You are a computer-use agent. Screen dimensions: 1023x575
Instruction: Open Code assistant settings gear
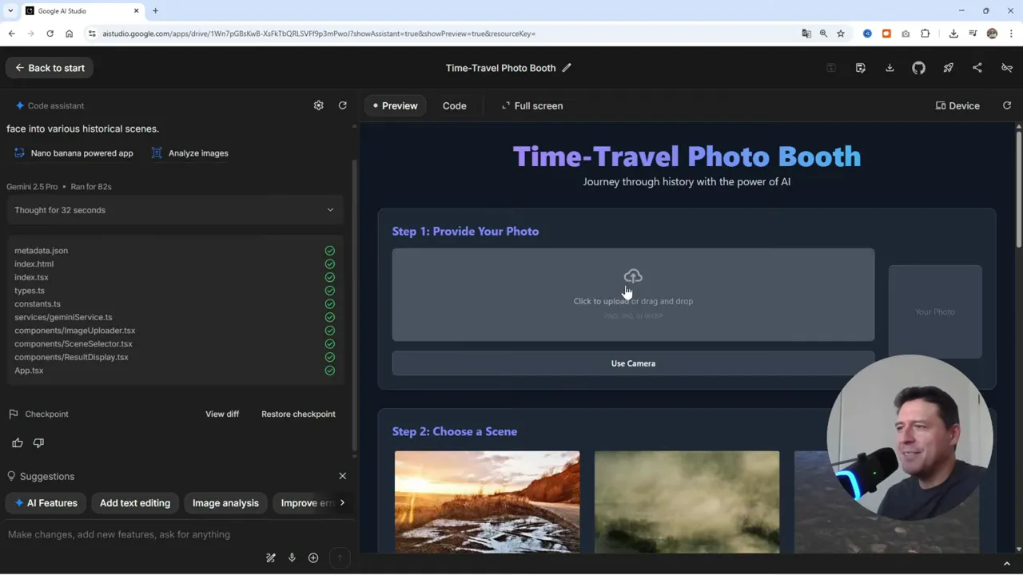coord(318,105)
